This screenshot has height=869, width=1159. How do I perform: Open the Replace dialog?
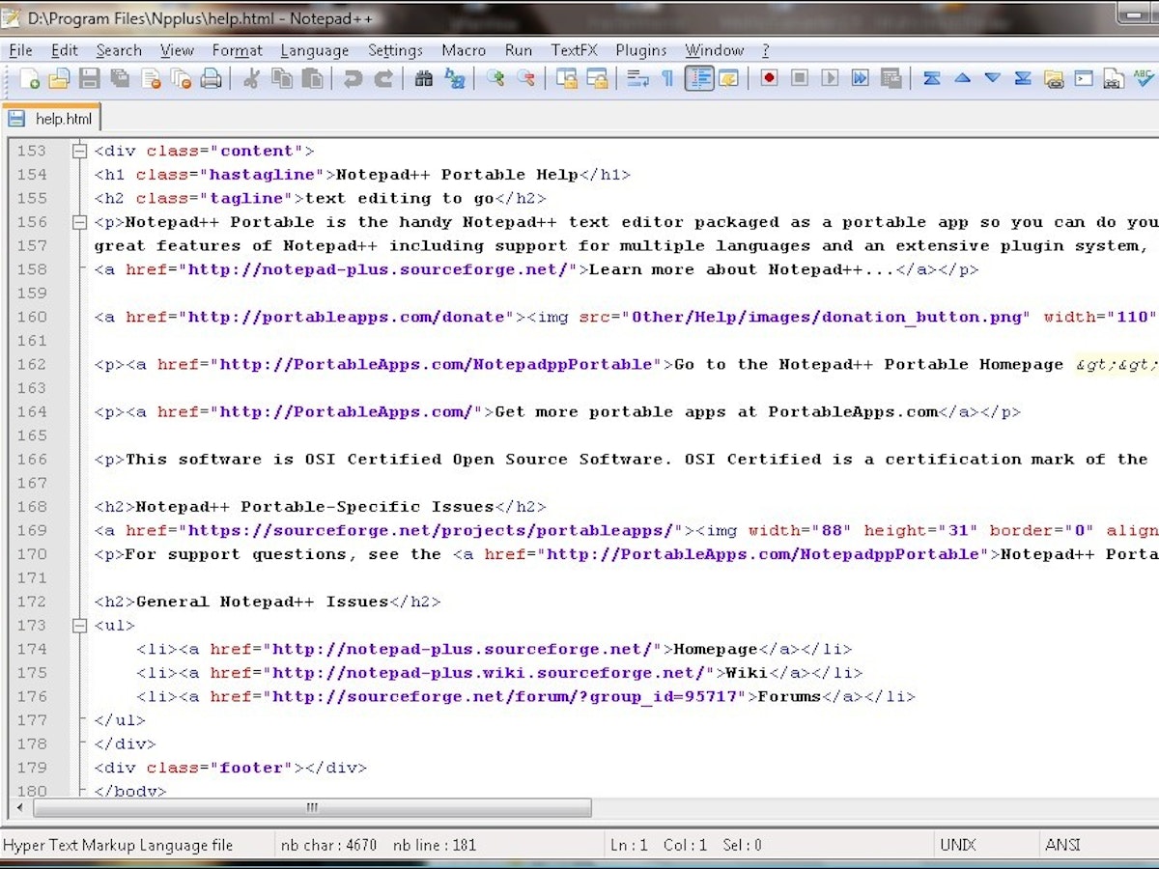pyautogui.click(x=454, y=79)
